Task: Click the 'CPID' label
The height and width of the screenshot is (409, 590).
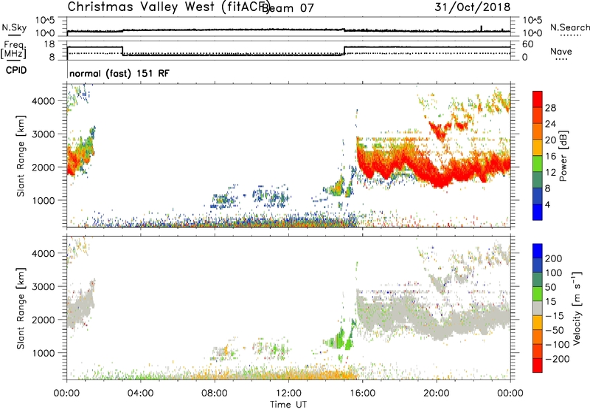Action: (16, 70)
